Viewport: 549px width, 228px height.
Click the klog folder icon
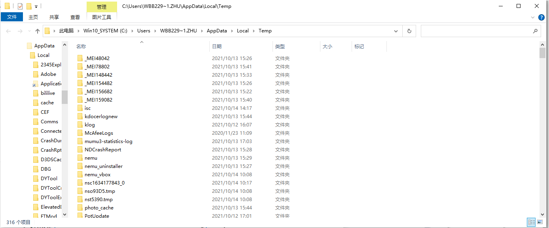(x=80, y=125)
